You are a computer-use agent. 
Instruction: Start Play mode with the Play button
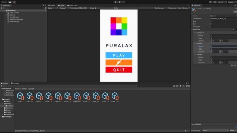[x=116, y=2]
